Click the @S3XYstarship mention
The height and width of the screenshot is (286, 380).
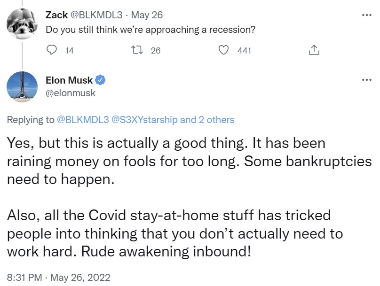pyautogui.click(x=144, y=120)
